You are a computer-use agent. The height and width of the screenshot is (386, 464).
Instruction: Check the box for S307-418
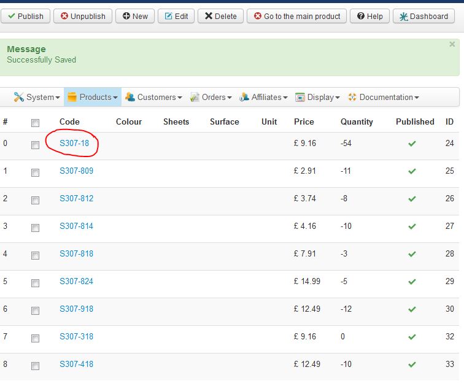[x=35, y=366]
